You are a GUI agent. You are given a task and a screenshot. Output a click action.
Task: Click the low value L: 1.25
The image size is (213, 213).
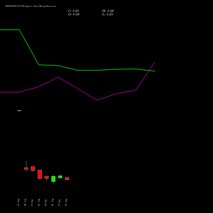point(108,14)
